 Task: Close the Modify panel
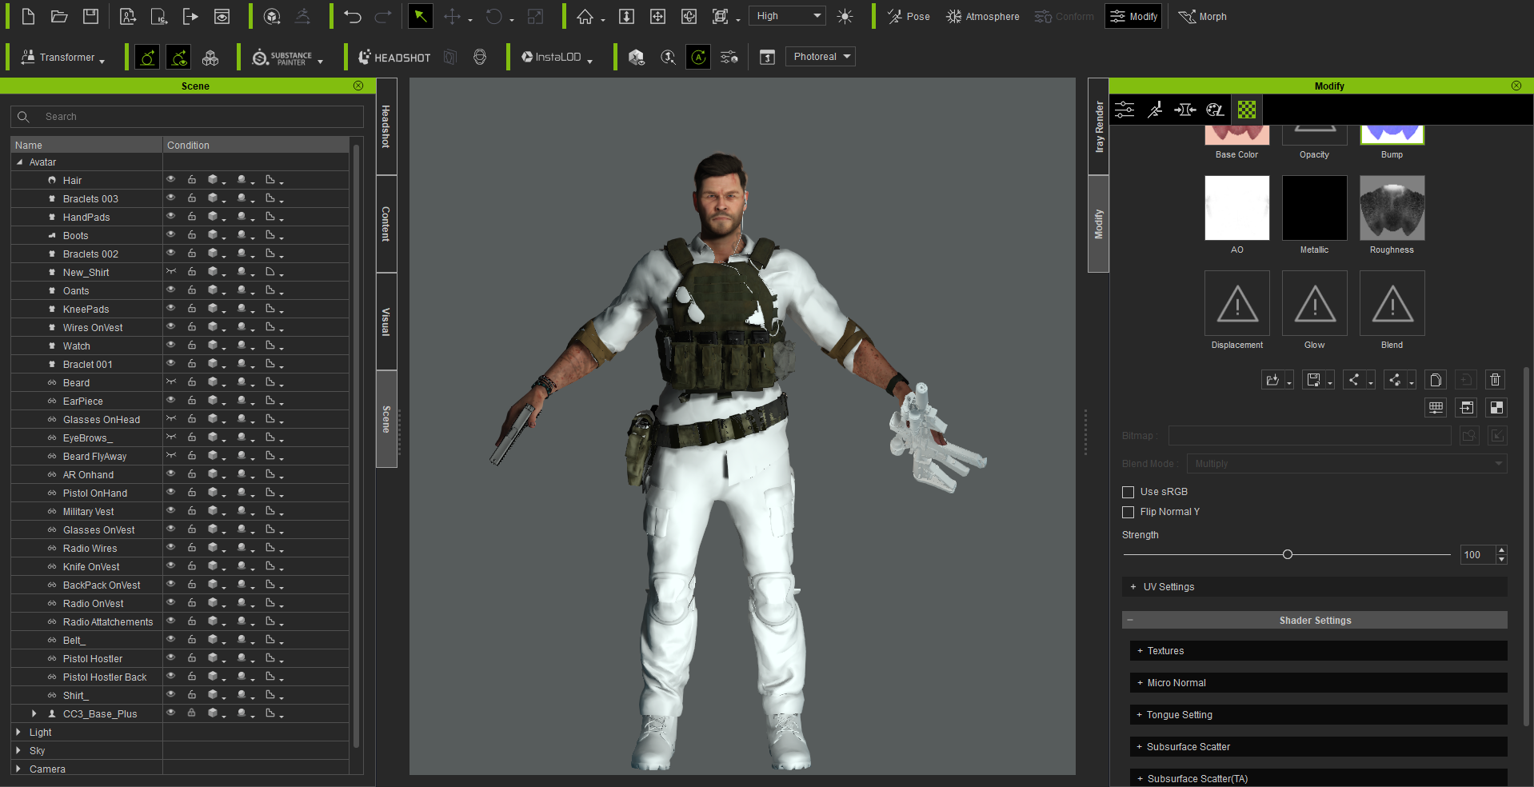[x=1516, y=86]
